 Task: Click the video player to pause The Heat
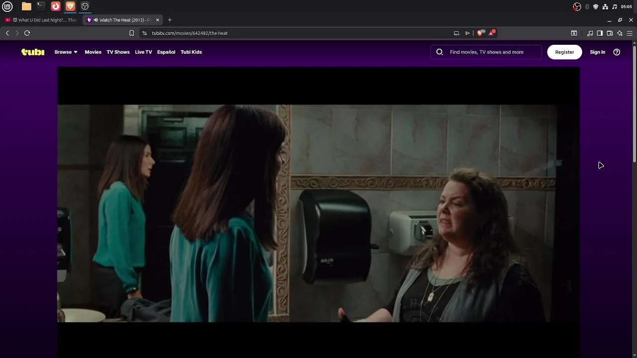click(x=318, y=213)
